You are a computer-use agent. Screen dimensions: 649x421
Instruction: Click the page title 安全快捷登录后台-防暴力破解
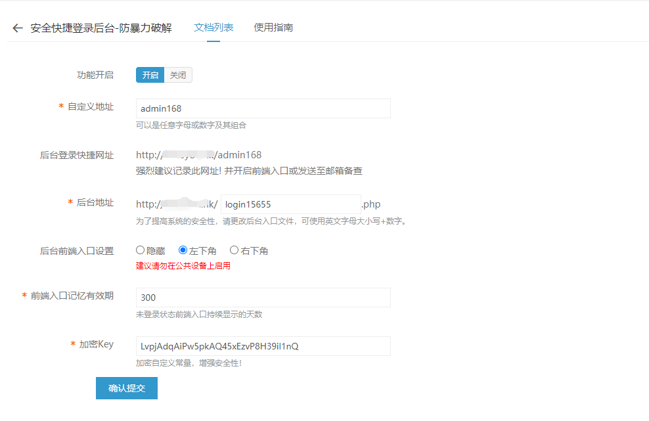(x=101, y=28)
